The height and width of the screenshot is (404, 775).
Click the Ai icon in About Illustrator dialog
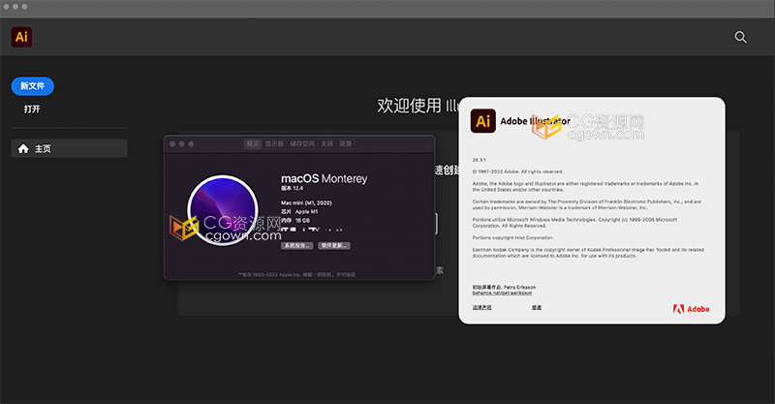click(x=482, y=121)
